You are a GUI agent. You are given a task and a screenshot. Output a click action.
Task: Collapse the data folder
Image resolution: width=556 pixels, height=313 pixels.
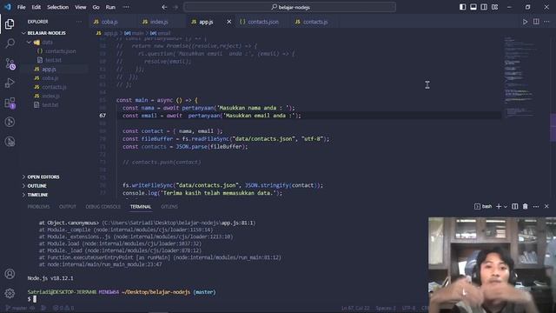point(47,43)
